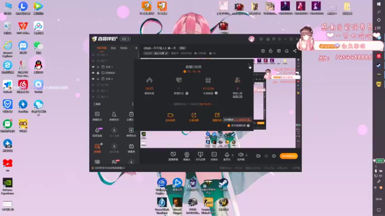Open notification center icon in taskbar
Viewport: 385px width, 216px height.
(379, 210)
